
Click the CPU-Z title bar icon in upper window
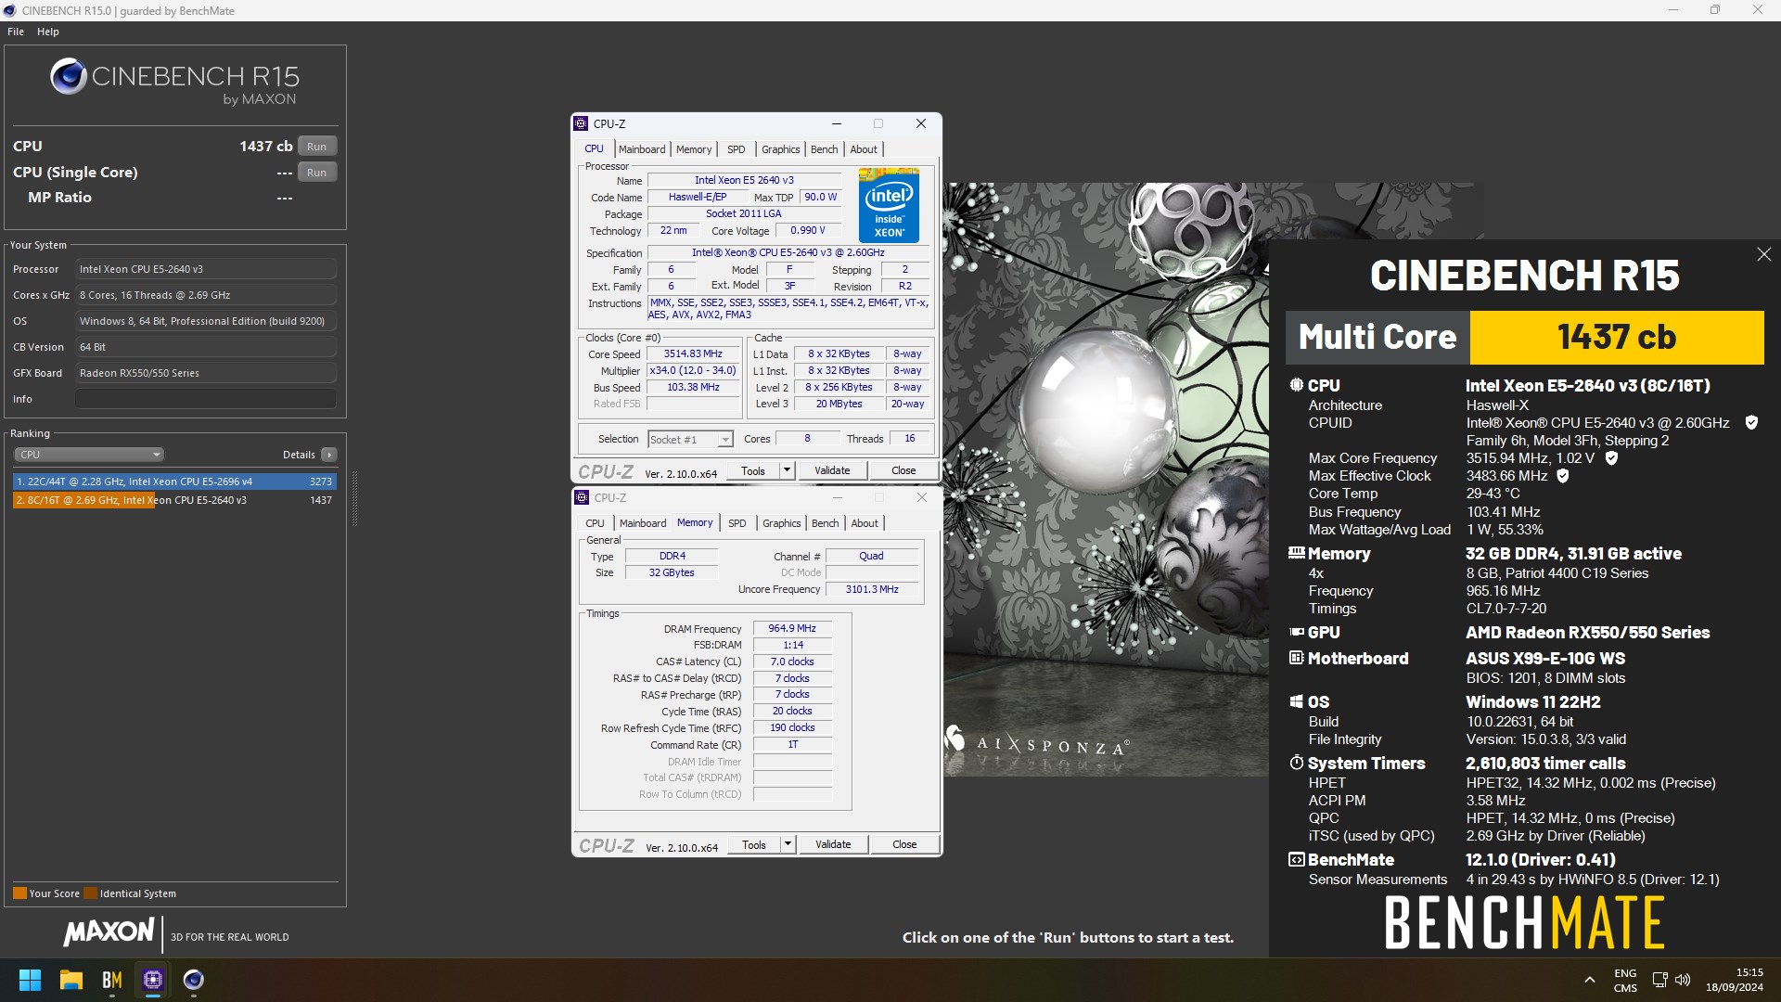582,123
